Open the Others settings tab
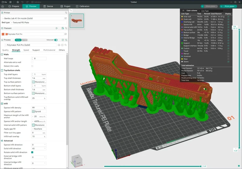This screenshot has height=169, width=242. coord(62,50)
